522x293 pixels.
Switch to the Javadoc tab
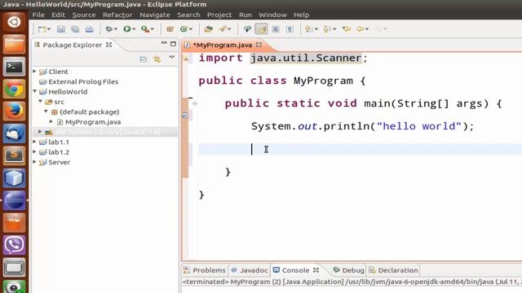[250, 270]
